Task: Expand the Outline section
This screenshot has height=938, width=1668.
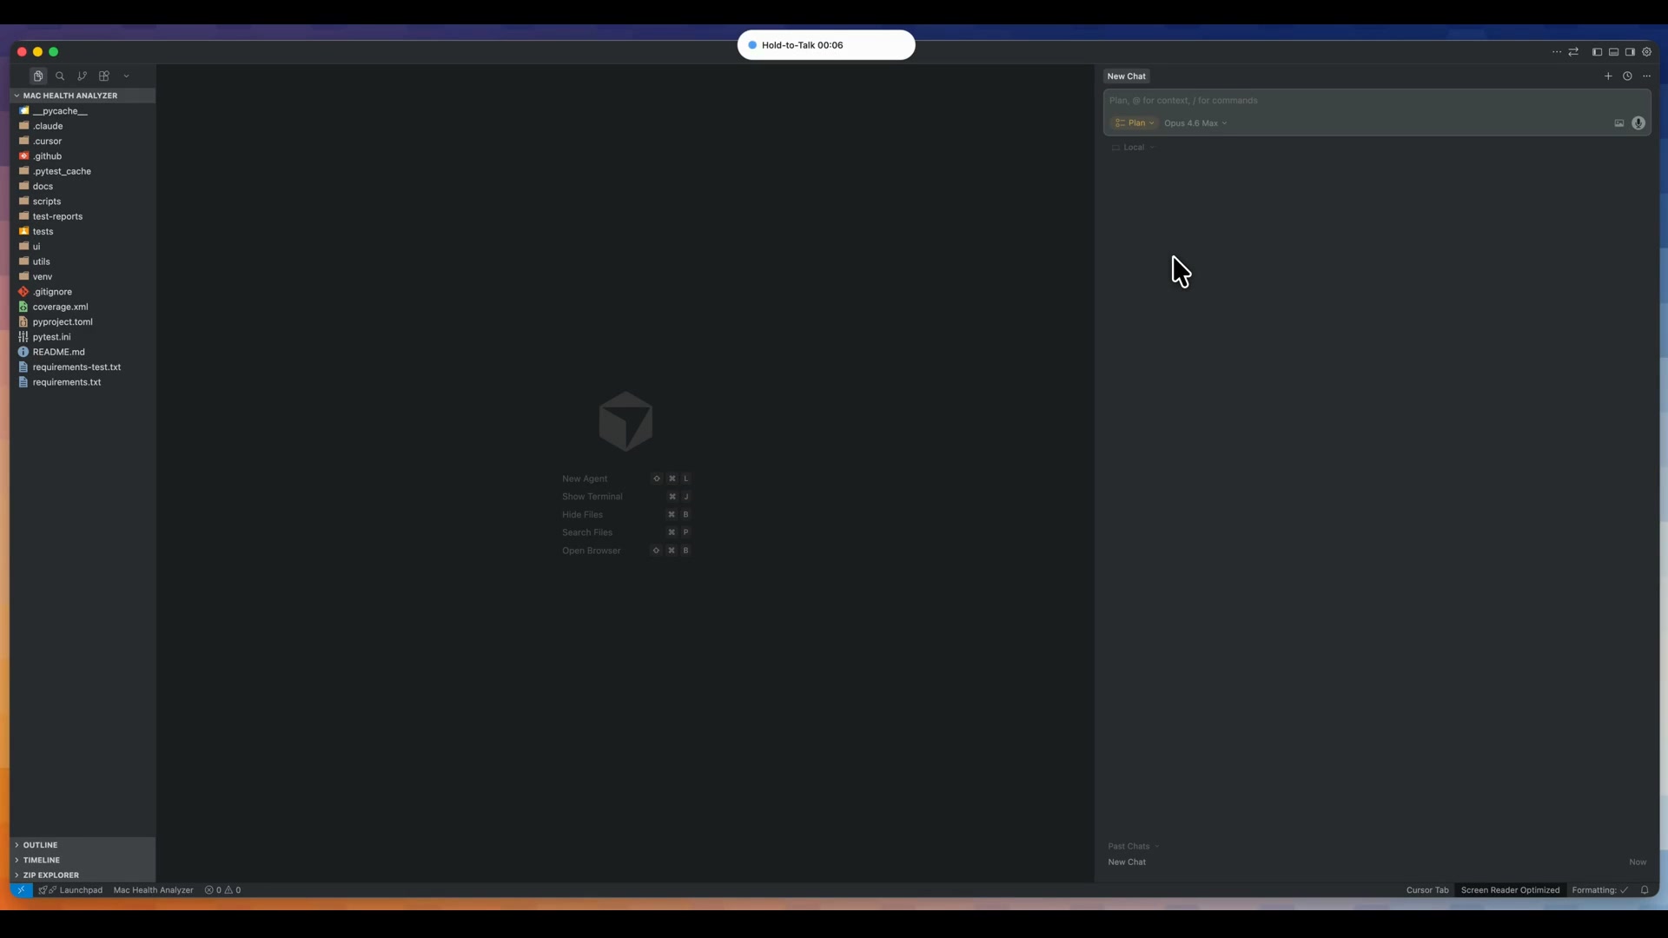Action: [38, 844]
